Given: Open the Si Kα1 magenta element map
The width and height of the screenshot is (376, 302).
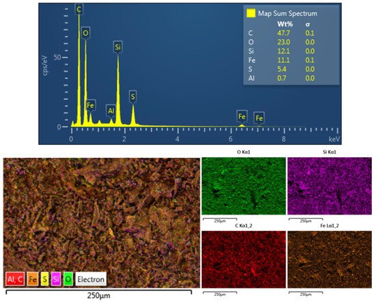Looking at the screenshot, I should 330,186.
